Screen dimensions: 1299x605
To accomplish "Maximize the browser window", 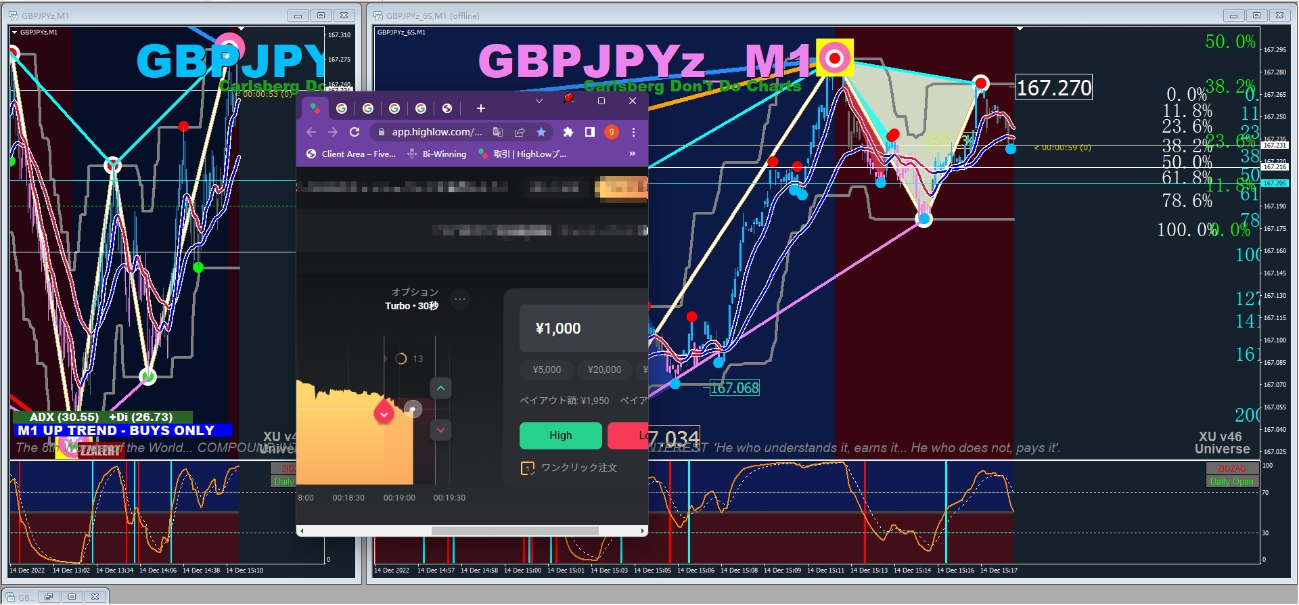I will click(601, 101).
